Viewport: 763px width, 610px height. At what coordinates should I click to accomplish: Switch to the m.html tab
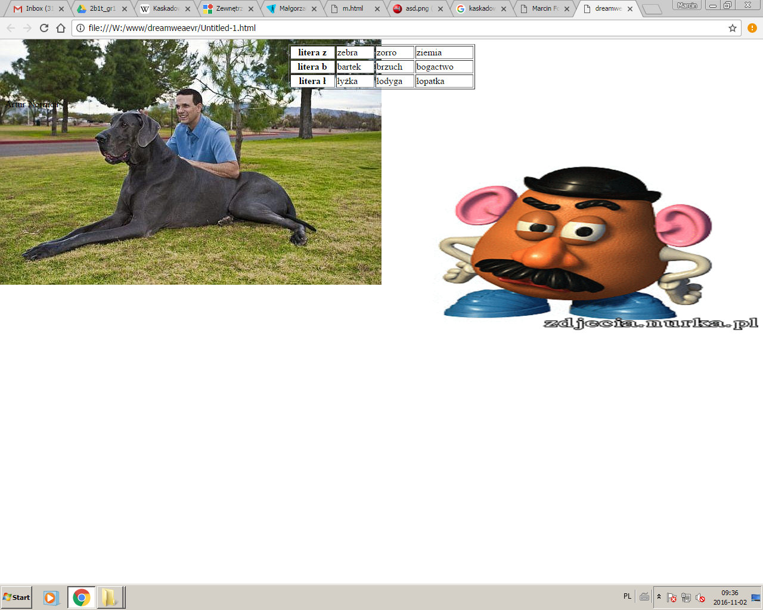[353, 9]
